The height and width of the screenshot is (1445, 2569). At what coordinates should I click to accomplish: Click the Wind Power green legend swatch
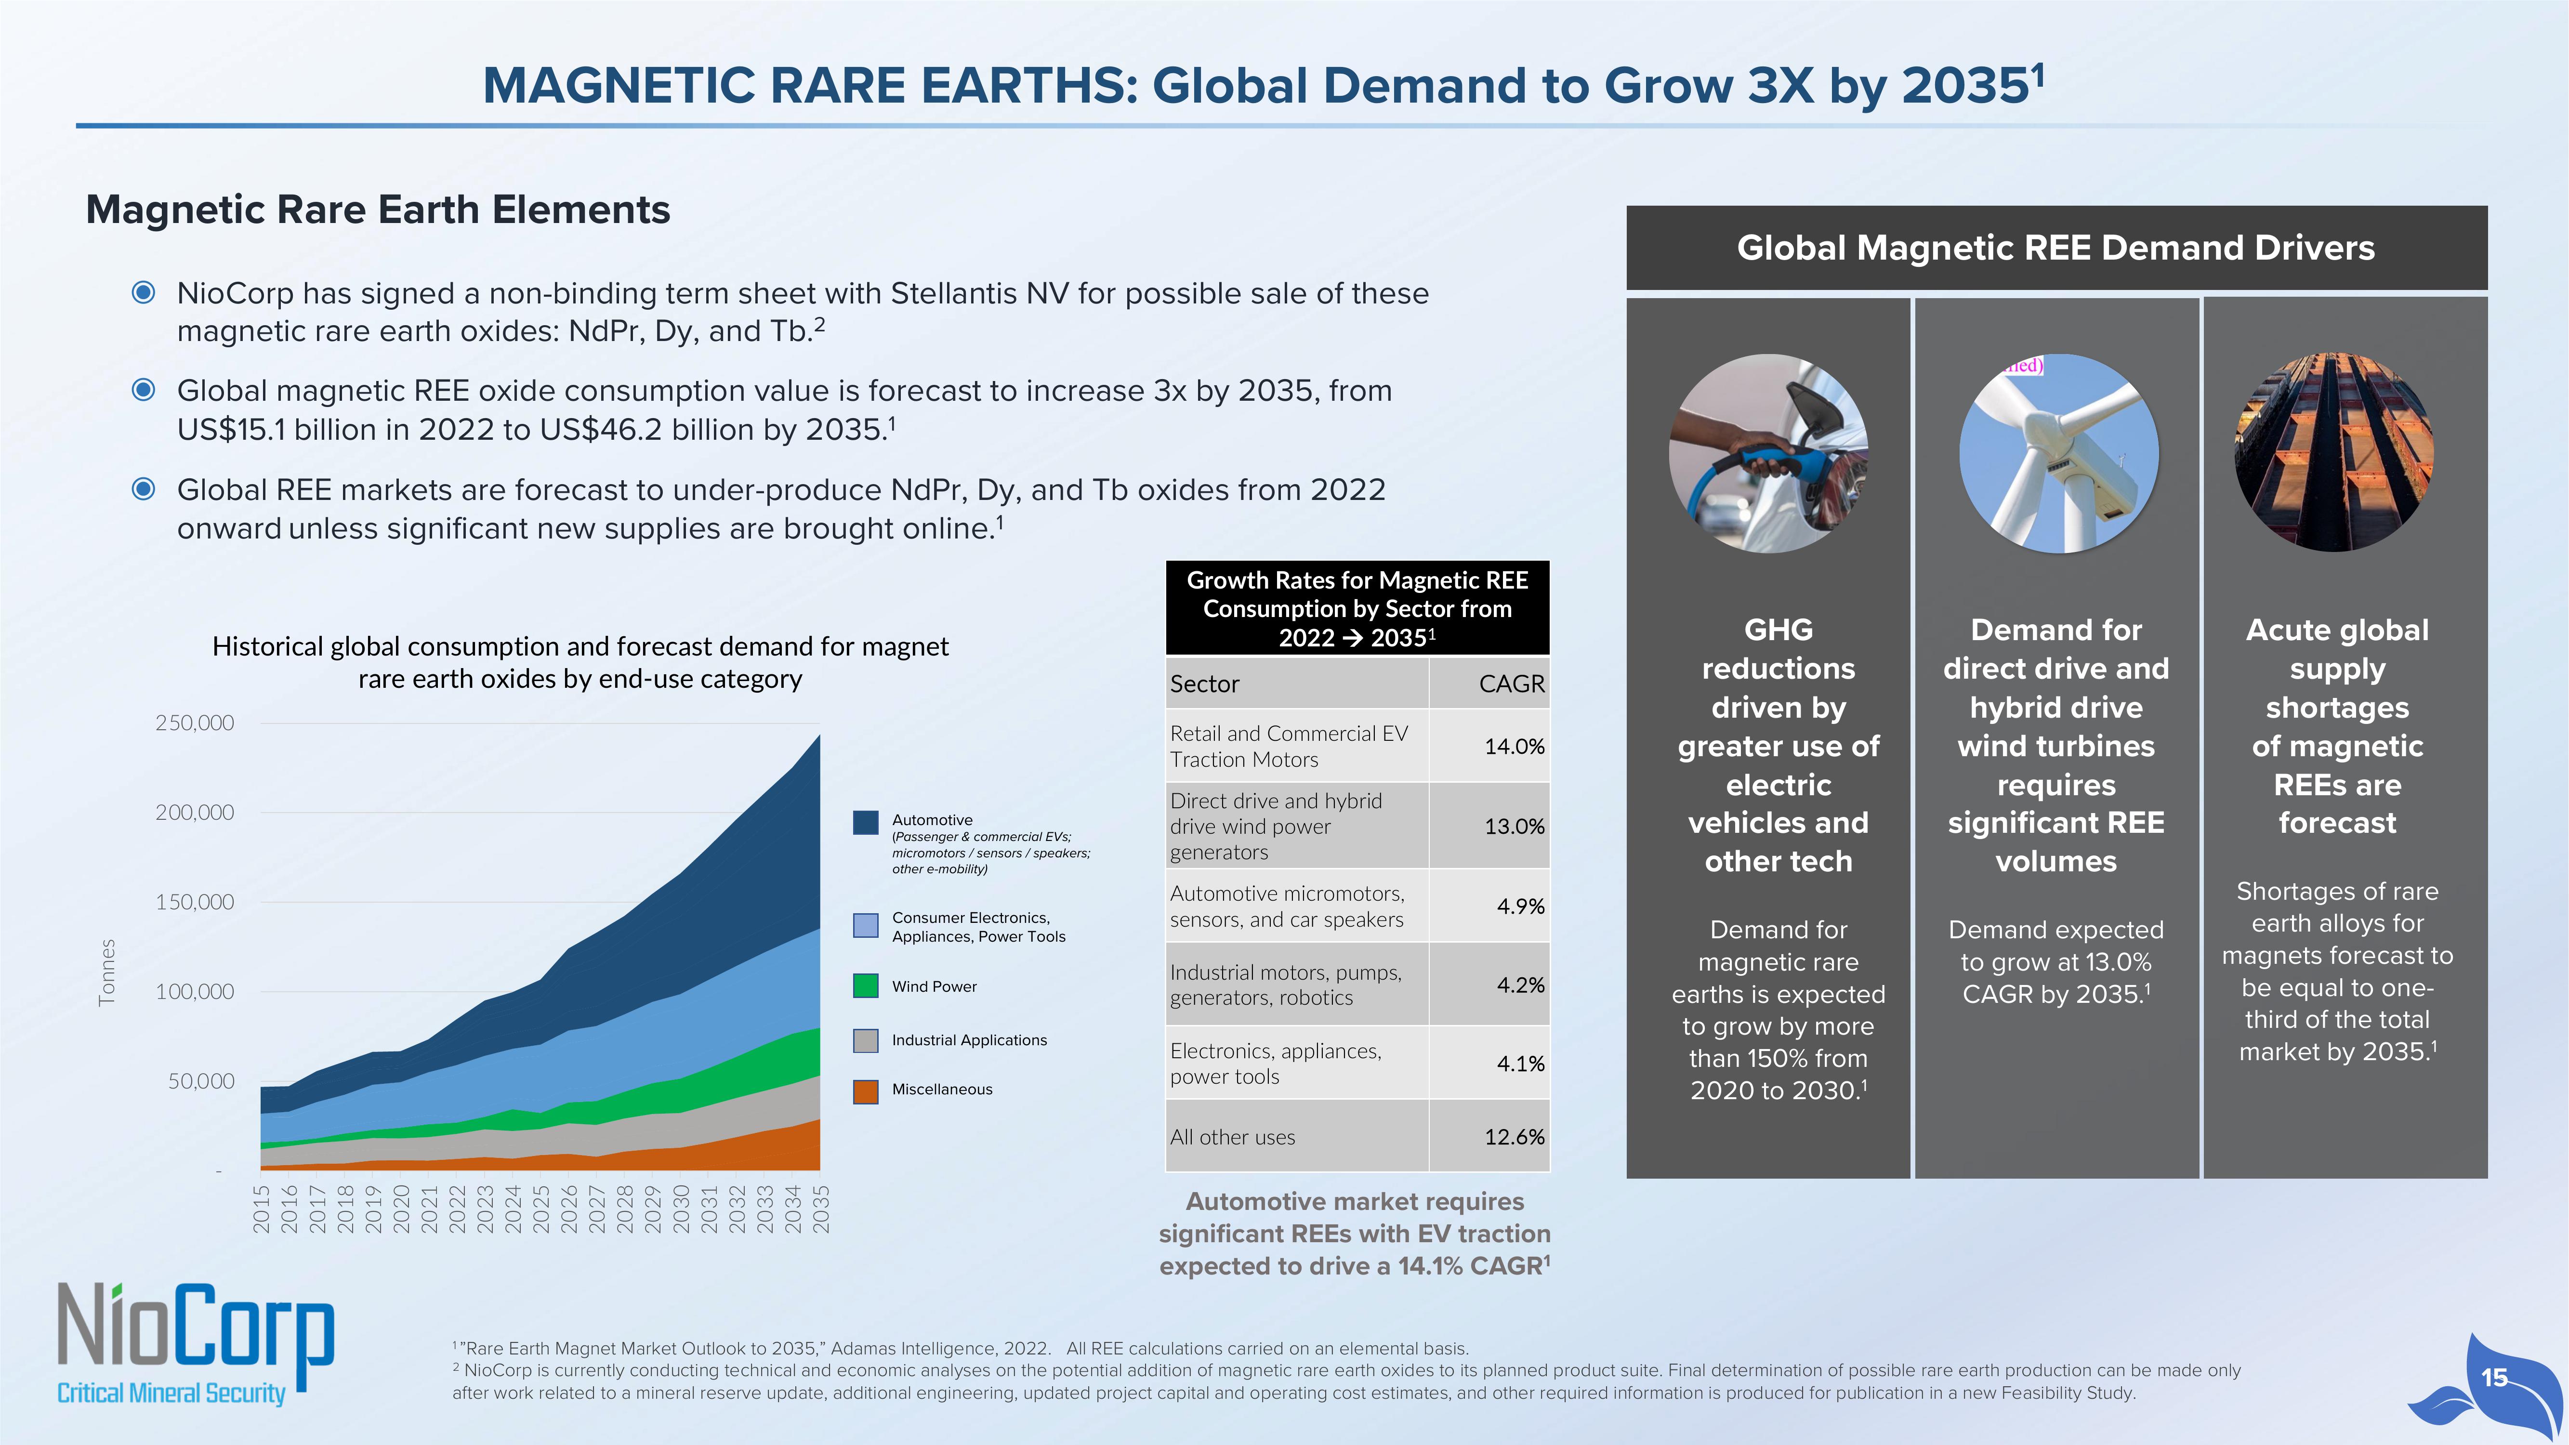[x=866, y=986]
